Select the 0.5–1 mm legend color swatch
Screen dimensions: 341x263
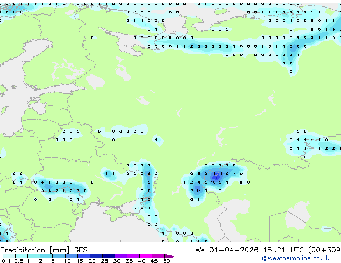(22, 256)
